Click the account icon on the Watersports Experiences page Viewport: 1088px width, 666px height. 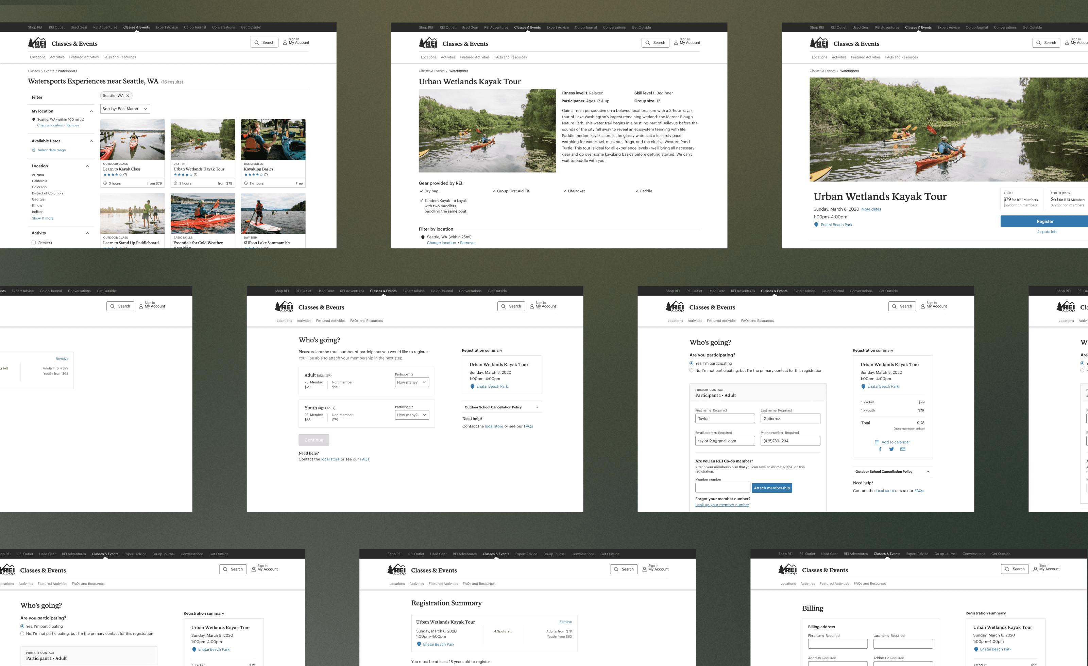coord(285,43)
